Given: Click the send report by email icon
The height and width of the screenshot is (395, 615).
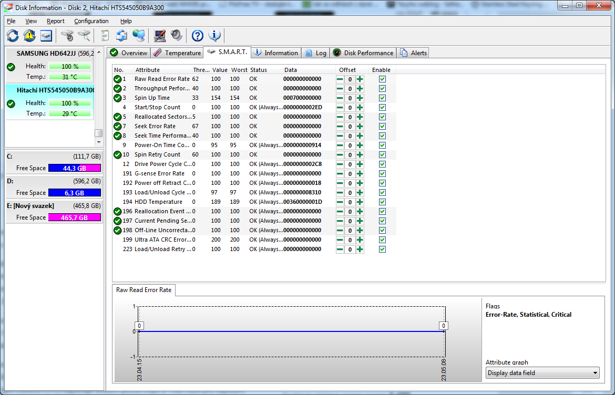Looking at the screenshot, I should tap(121, 36).
